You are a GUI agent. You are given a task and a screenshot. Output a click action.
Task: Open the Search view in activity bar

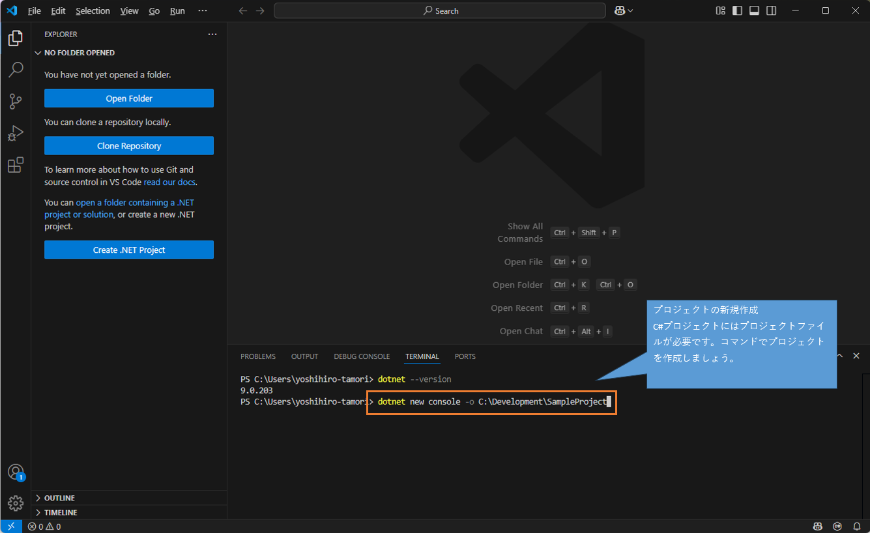(16, 69)
